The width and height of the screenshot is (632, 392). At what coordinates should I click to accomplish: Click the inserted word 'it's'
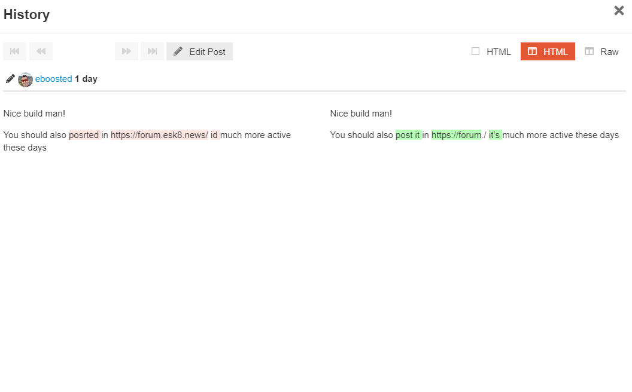[494, 135]
